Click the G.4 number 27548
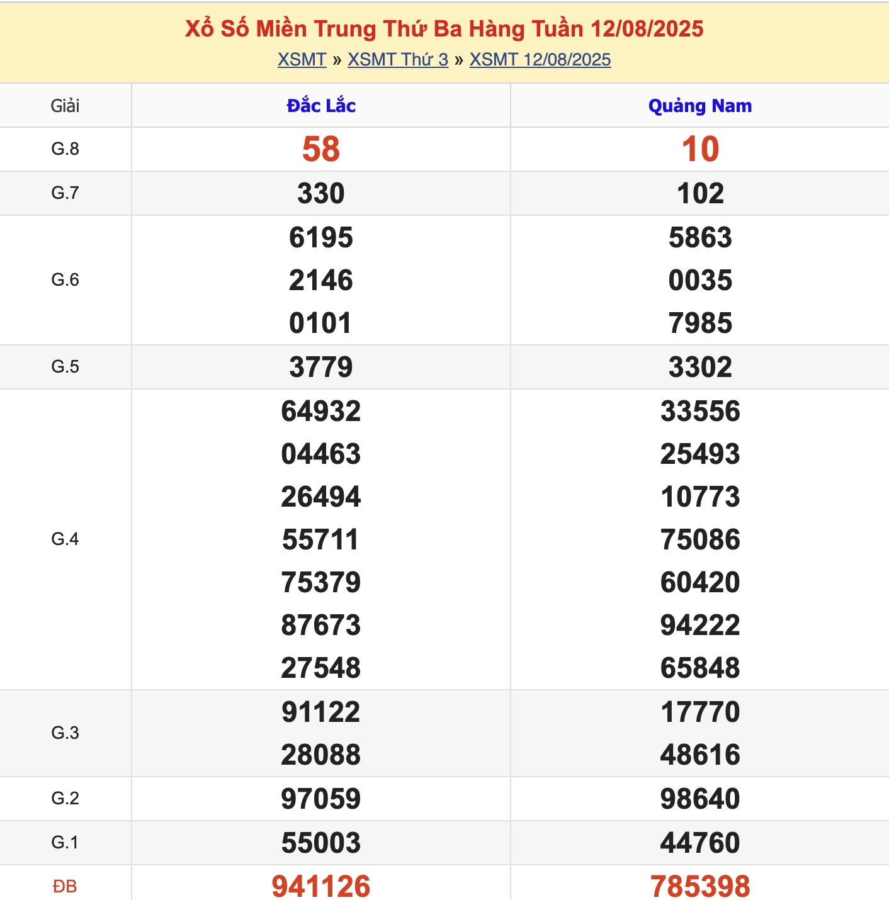The height and width of the screenshot is (900, 889). coord(321,668)
